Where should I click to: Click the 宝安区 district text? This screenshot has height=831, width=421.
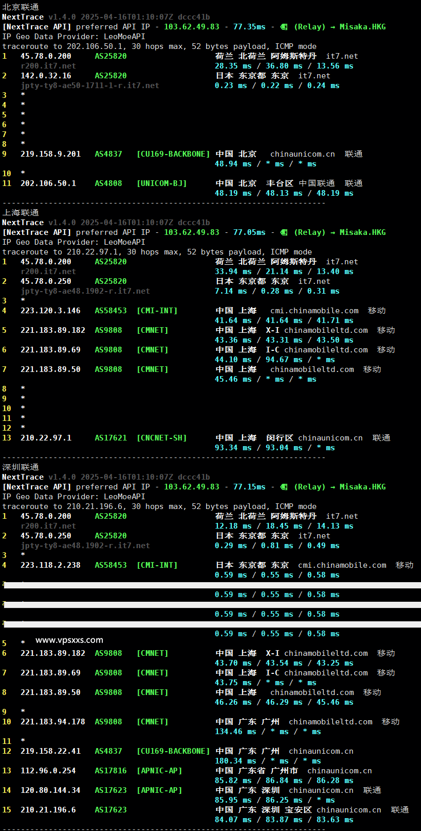(298, 810)
